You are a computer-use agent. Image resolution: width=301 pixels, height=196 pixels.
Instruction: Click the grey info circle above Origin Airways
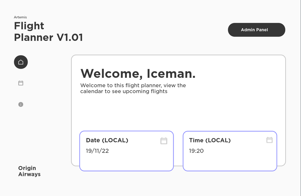click(x=21, y=104)
